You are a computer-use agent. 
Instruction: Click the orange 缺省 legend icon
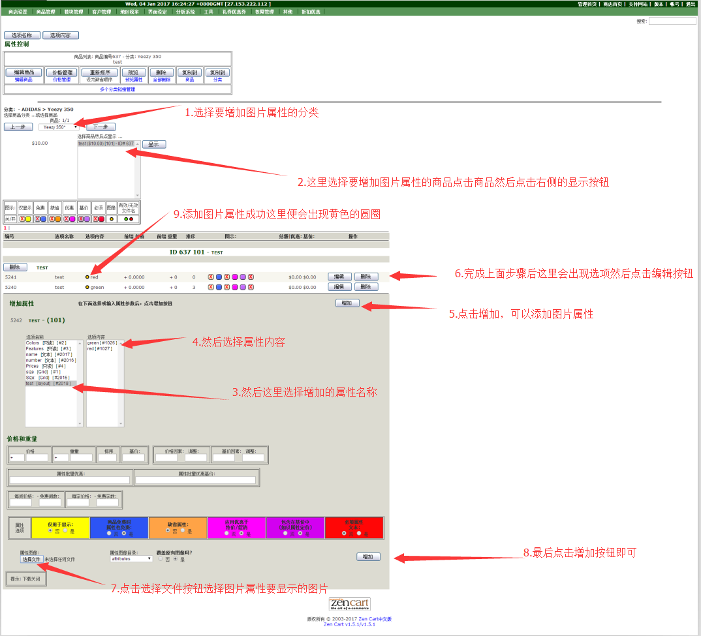57,219
